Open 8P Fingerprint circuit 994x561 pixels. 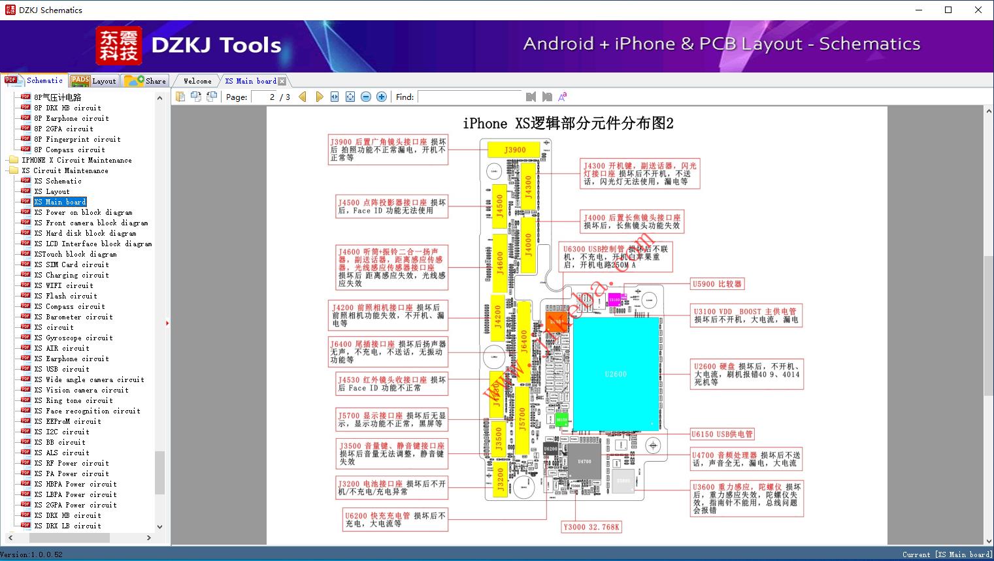[78, 139]
